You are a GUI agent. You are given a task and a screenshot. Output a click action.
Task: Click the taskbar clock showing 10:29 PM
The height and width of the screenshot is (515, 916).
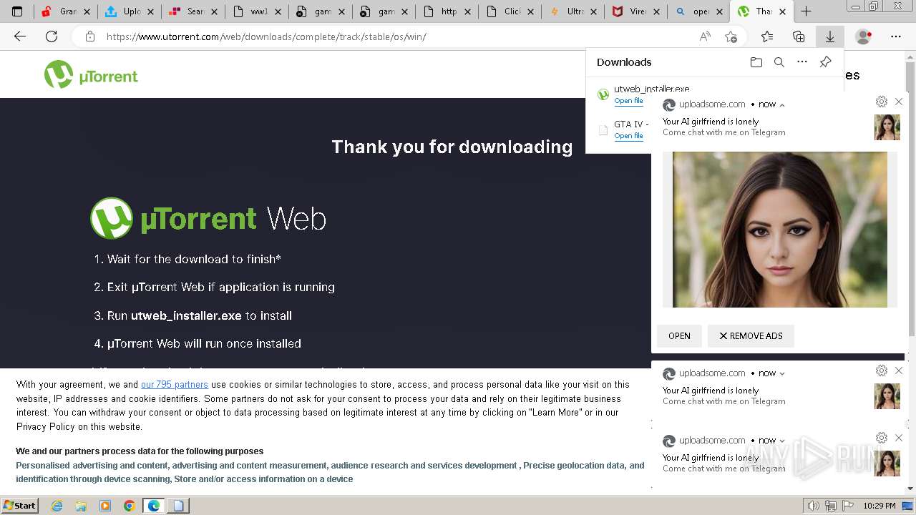[880, 506]
